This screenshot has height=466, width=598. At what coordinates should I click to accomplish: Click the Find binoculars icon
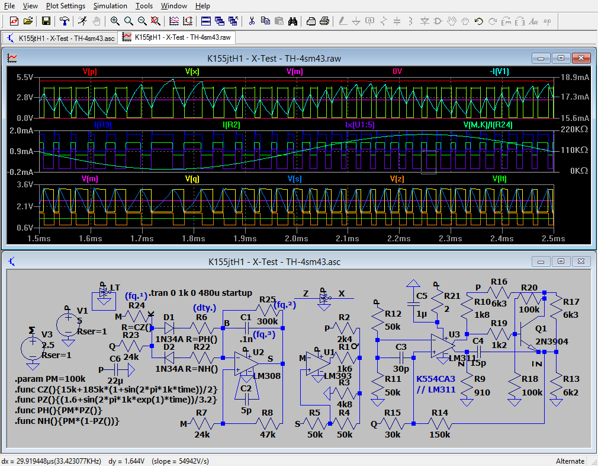click(x=292, y=21)
